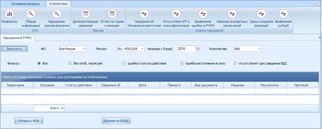This screenshot has width=322, height=129.
Task: Open Дополнительные сведения table icon
Action: tap(85, 14)
